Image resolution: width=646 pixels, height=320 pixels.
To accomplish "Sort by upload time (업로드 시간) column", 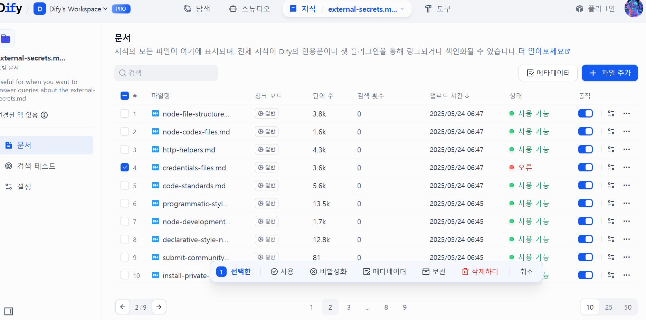I will [449, 96].
